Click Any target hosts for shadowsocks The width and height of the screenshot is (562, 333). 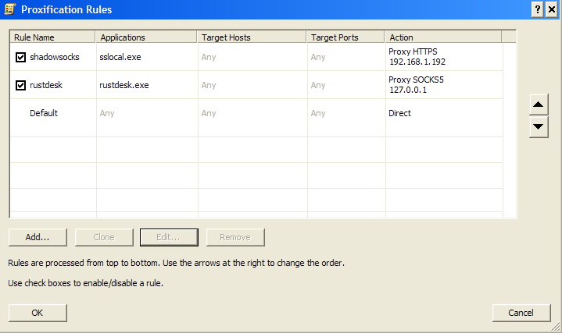tap(209, 57)
